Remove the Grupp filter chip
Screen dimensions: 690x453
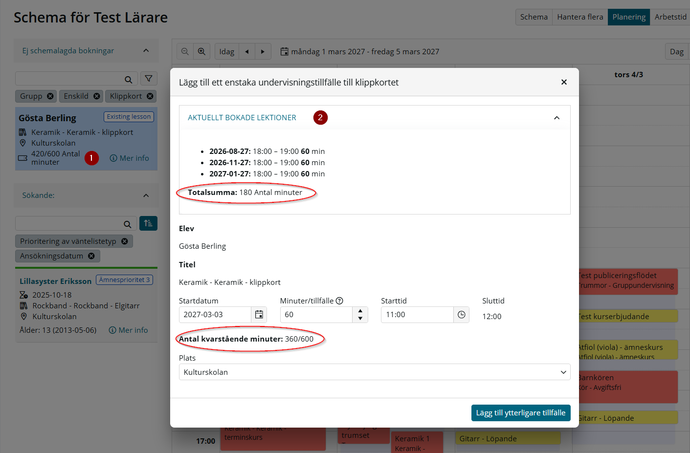[50, 96]
